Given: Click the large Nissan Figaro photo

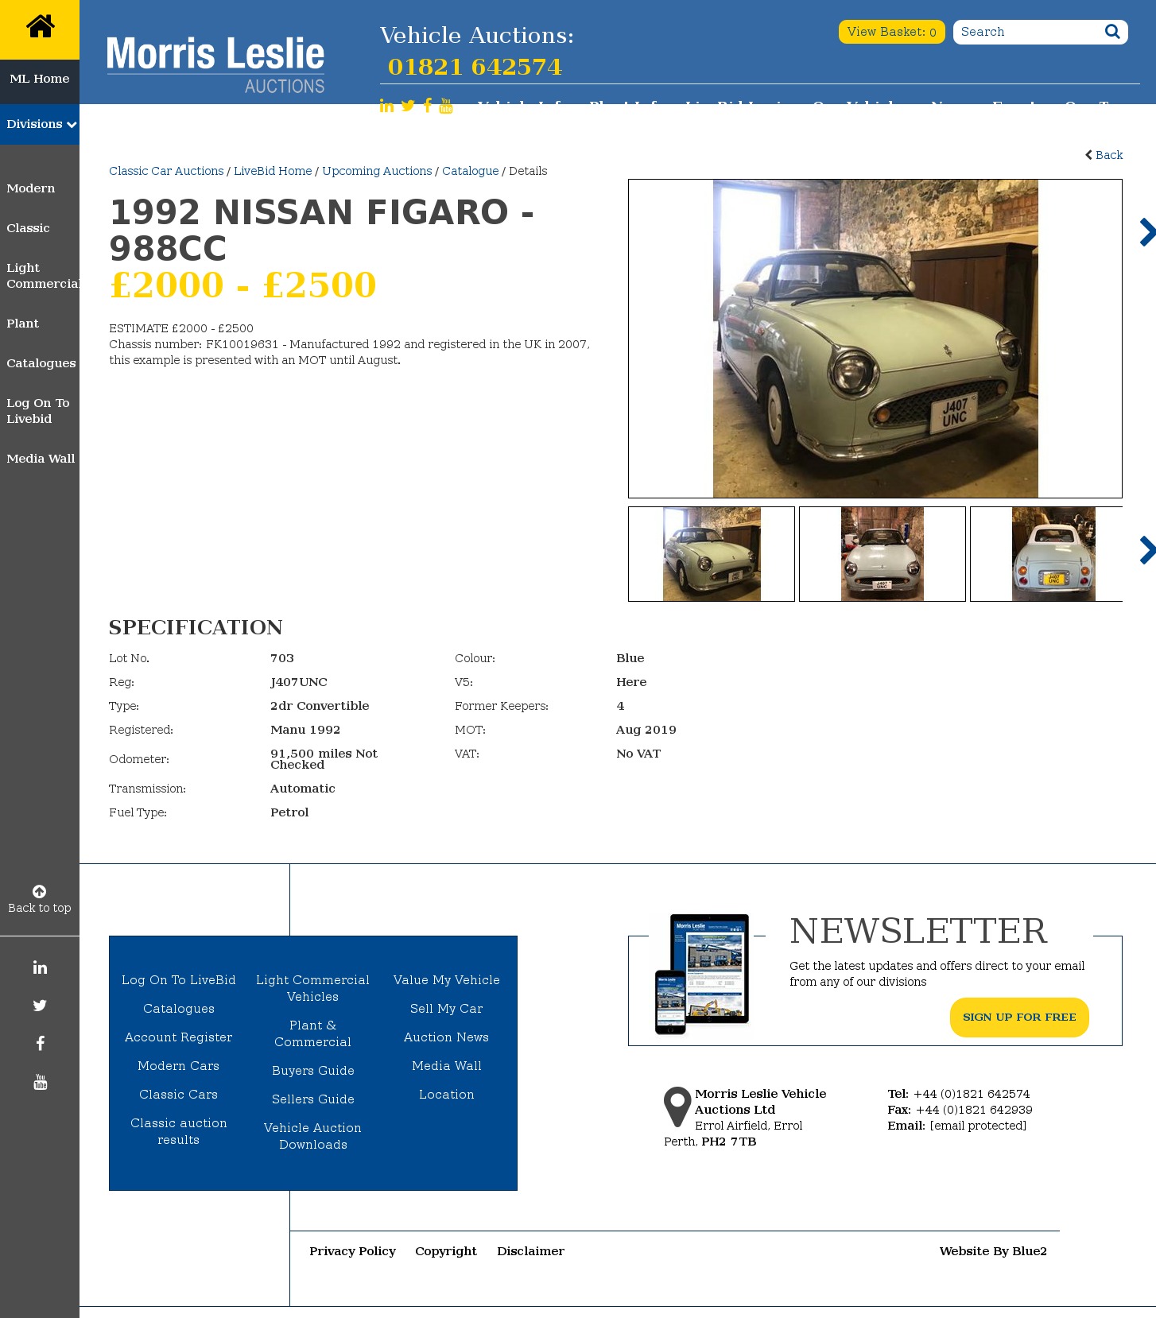Looking at the screenshot, I should (875, 339).
